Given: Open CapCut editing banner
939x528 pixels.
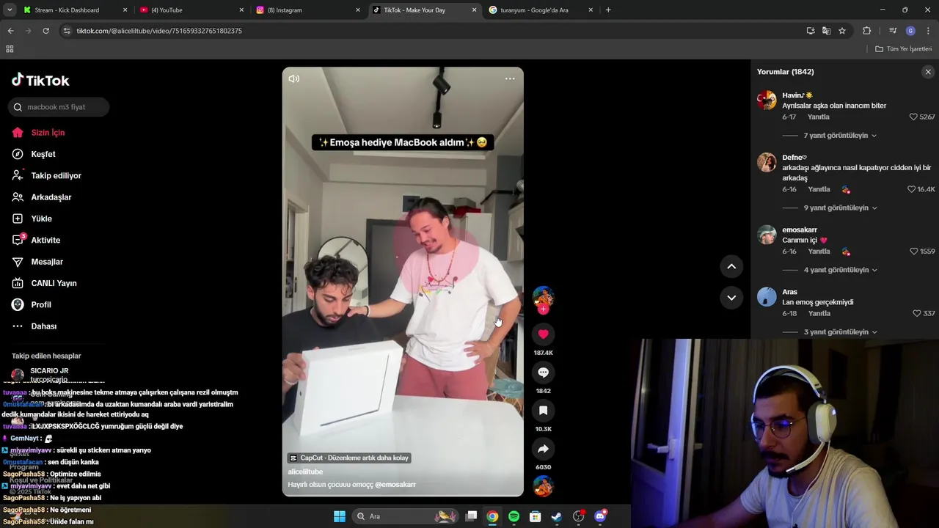Looking at the screenshot, I should tap(348, 458).
